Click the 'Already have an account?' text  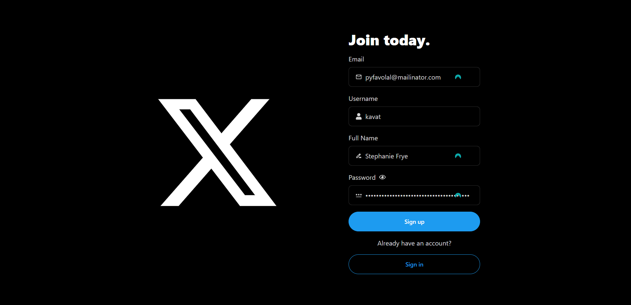(x=414, y=243)
